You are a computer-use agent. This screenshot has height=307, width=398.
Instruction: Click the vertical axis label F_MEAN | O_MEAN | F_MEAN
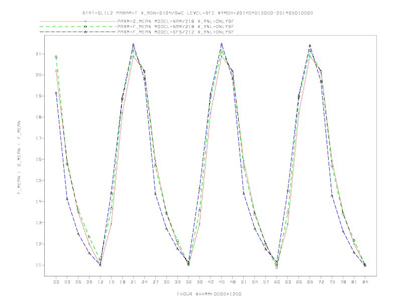pyautogui.click(x=19, y=158)
